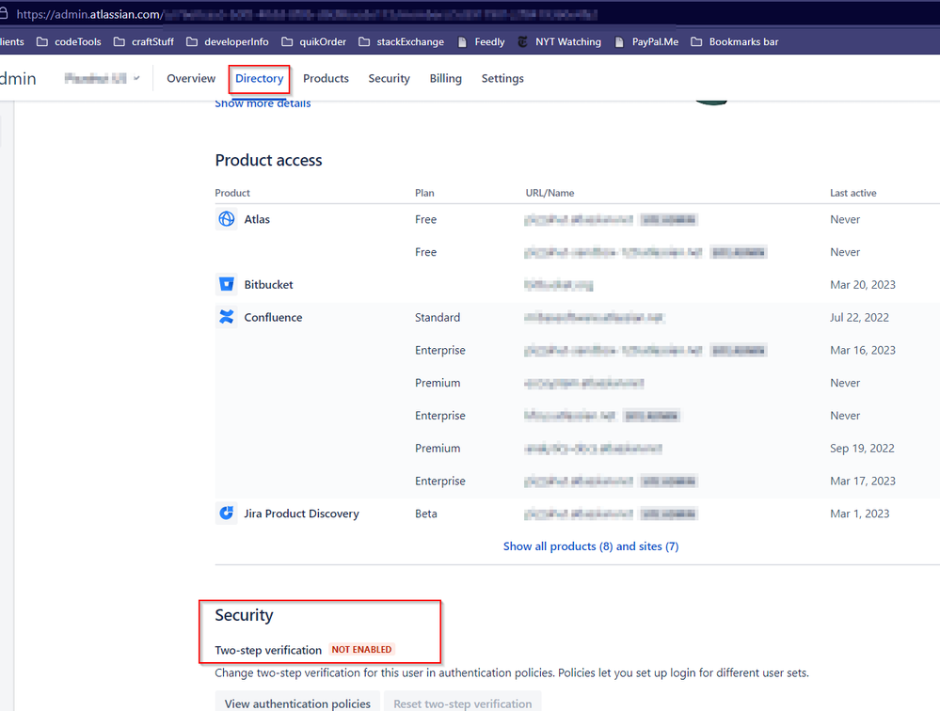Click the Mar 1, 2023 date
940x711 pixels.
[860, 513]
